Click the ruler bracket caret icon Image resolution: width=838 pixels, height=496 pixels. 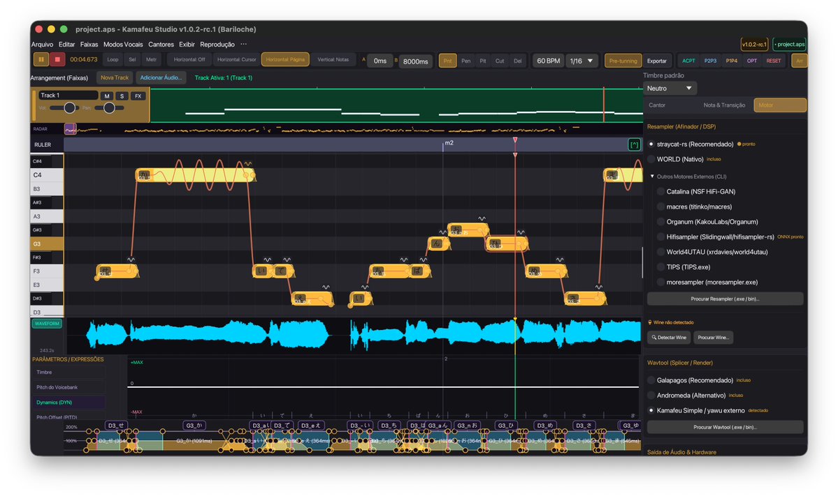click(634, 144)
